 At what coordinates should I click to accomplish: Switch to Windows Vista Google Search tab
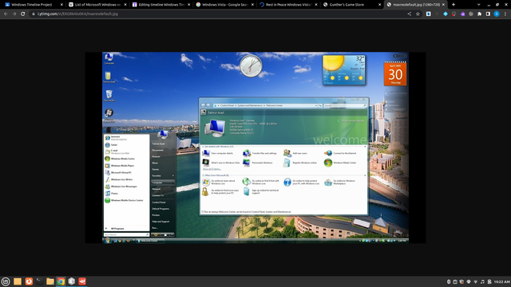tap(224, 5)
